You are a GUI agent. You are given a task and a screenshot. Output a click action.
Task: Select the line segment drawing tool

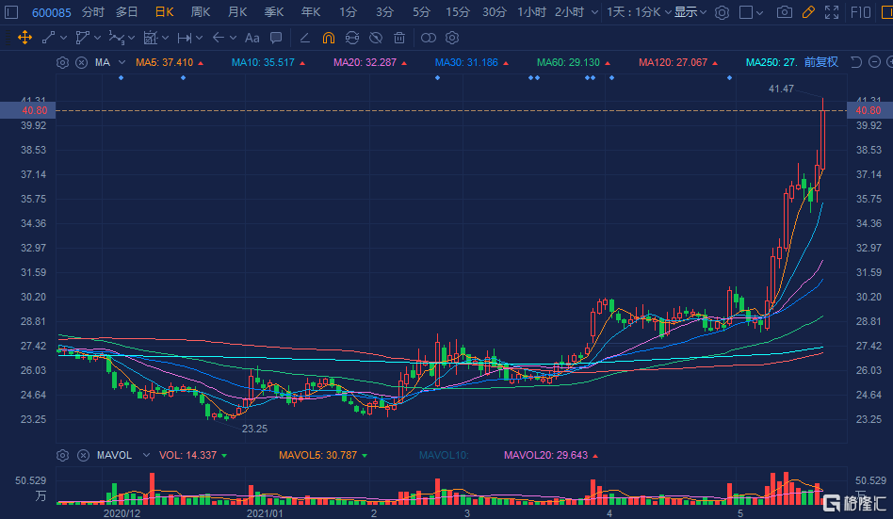click(x=48, y=38)
